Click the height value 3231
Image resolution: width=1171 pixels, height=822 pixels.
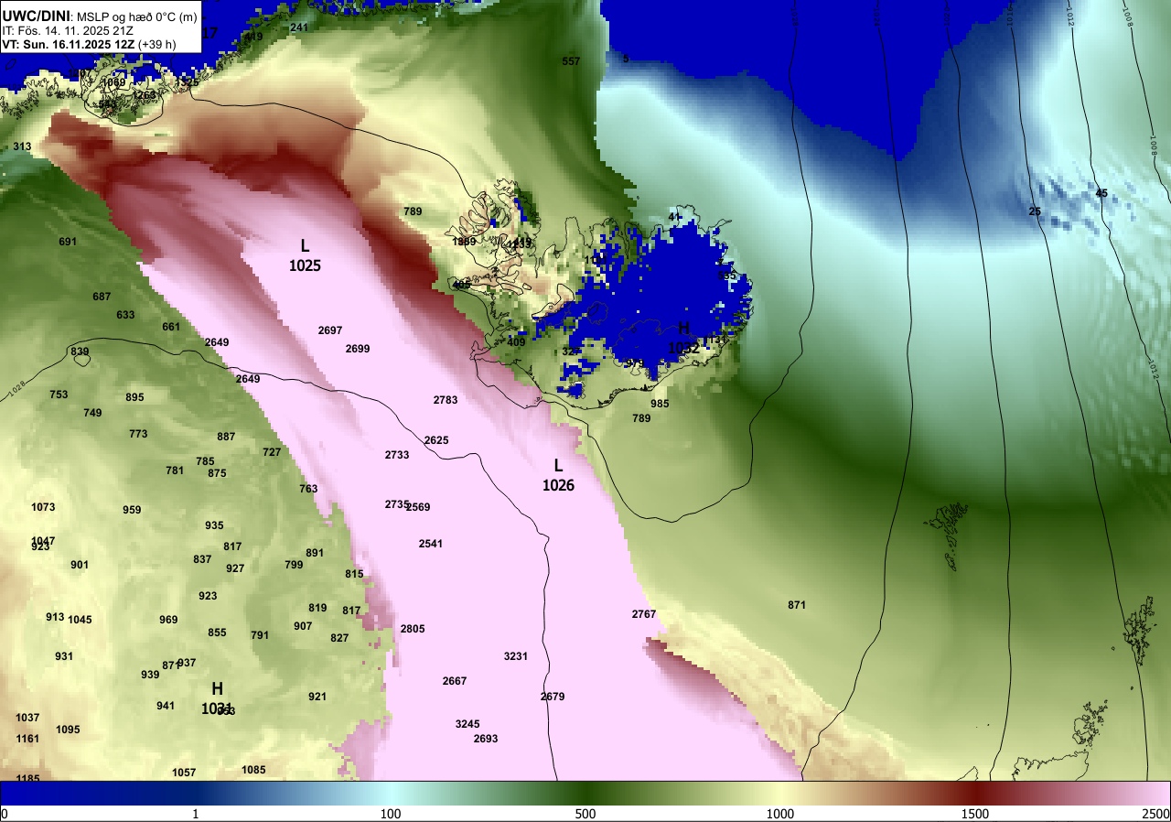click(x=516, y=656)
